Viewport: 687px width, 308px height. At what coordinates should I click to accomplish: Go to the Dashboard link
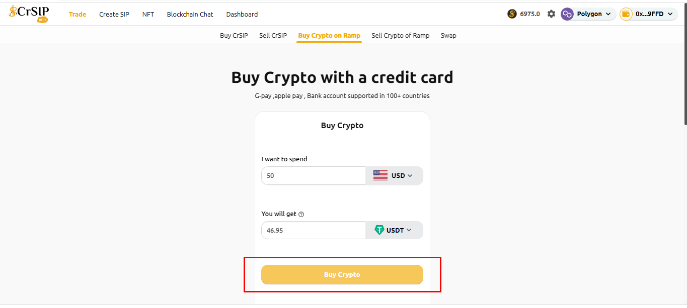tap(242, 15)
